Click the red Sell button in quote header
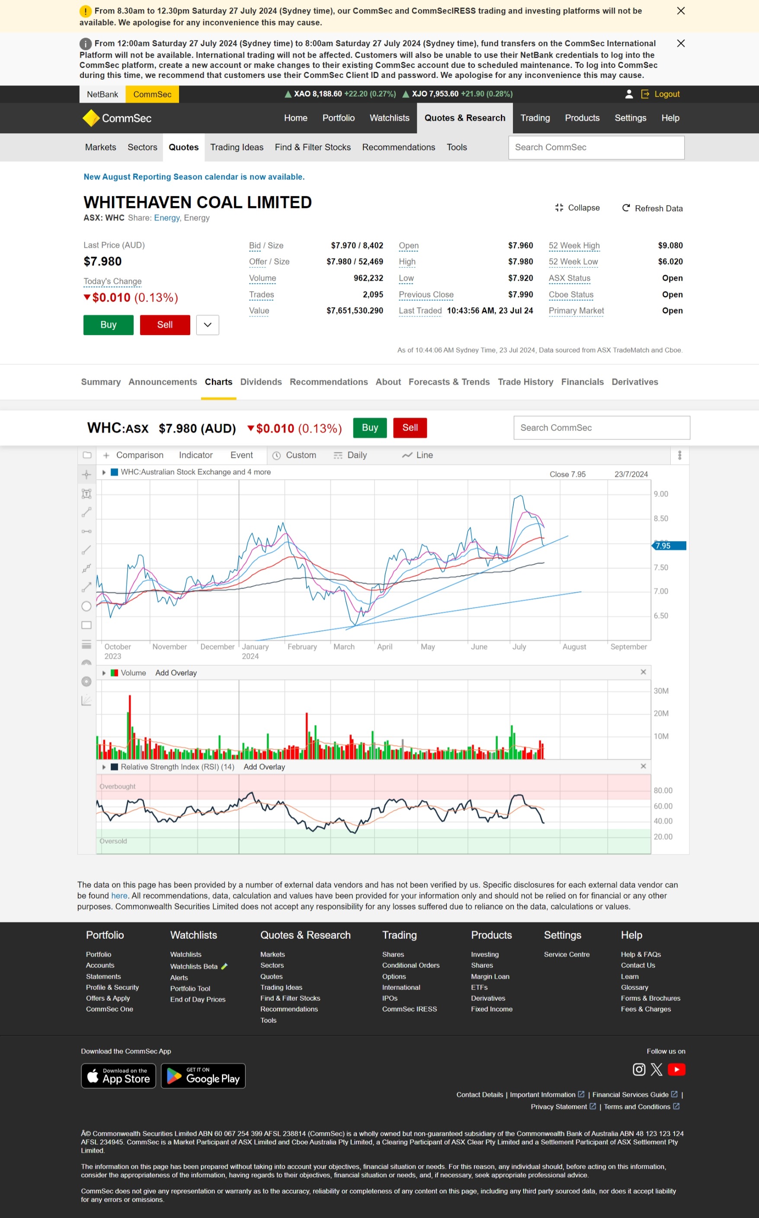759x1218 pixels. [165, 325]
